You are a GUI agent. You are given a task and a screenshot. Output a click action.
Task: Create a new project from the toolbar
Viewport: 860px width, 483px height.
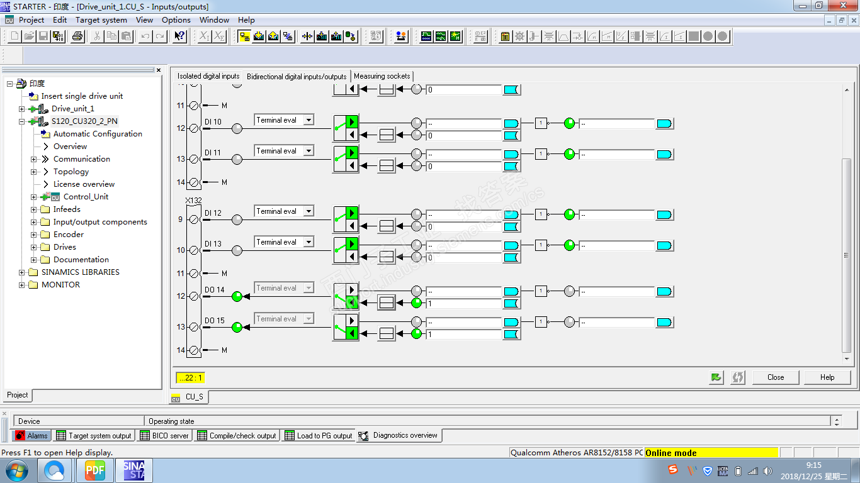coord(14,36)
